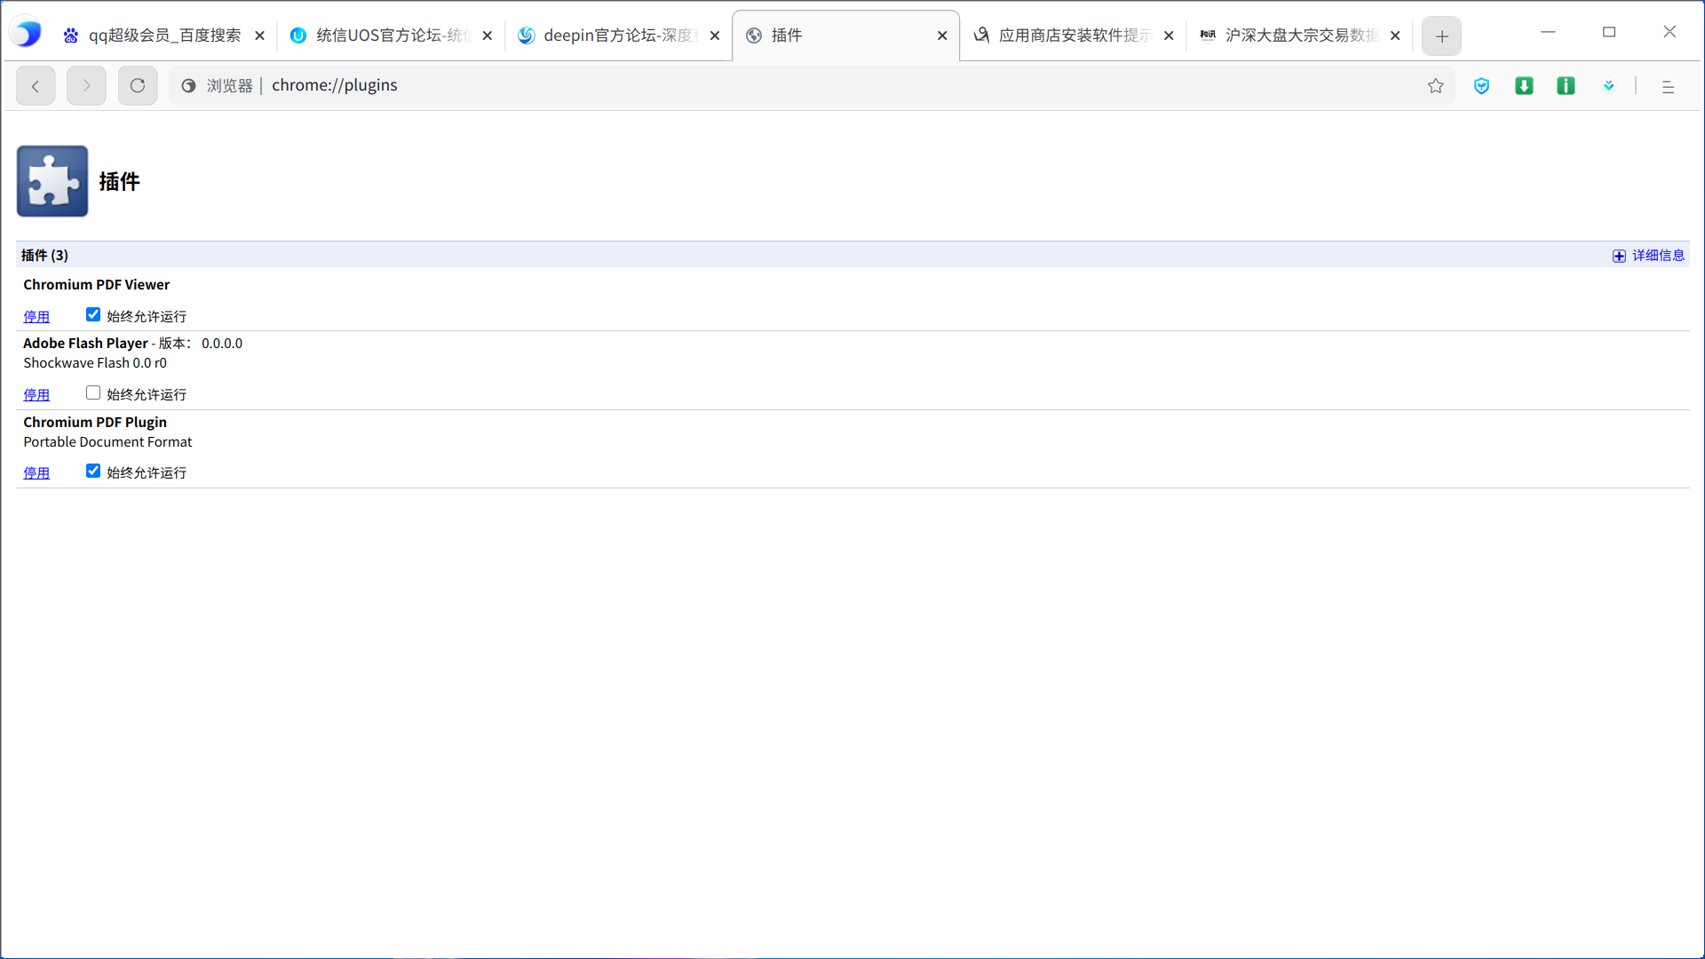The width and height of the screenshot is (1705, 959).
Task: Close the 沪深大盘大宗交易 tab
Action: point(1395,36)
